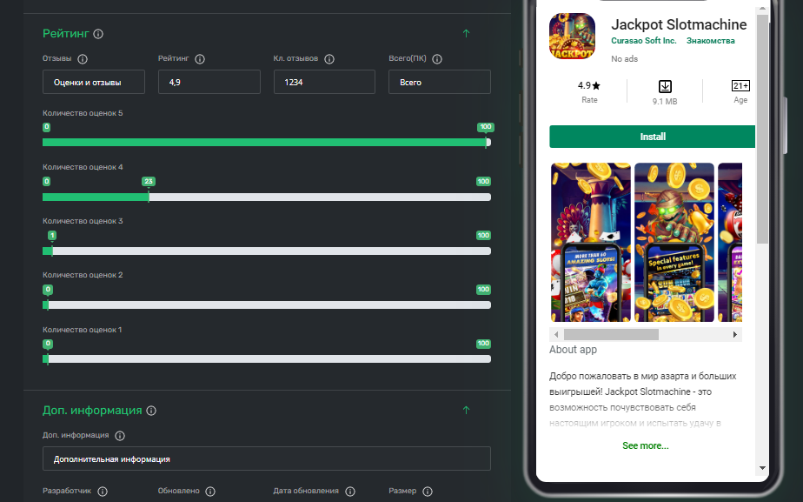Click preview vertical scrollbar down arrow

(762, 468)
